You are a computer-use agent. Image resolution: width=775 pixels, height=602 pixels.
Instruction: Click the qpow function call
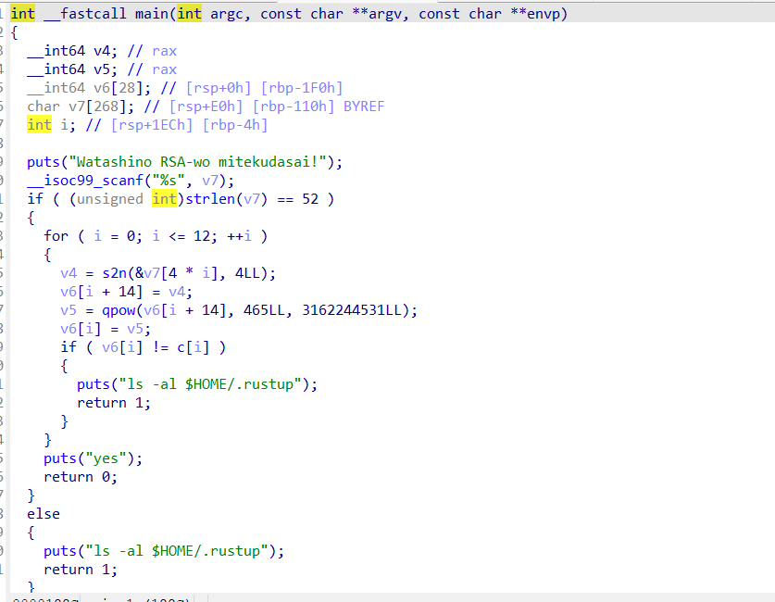119,310
